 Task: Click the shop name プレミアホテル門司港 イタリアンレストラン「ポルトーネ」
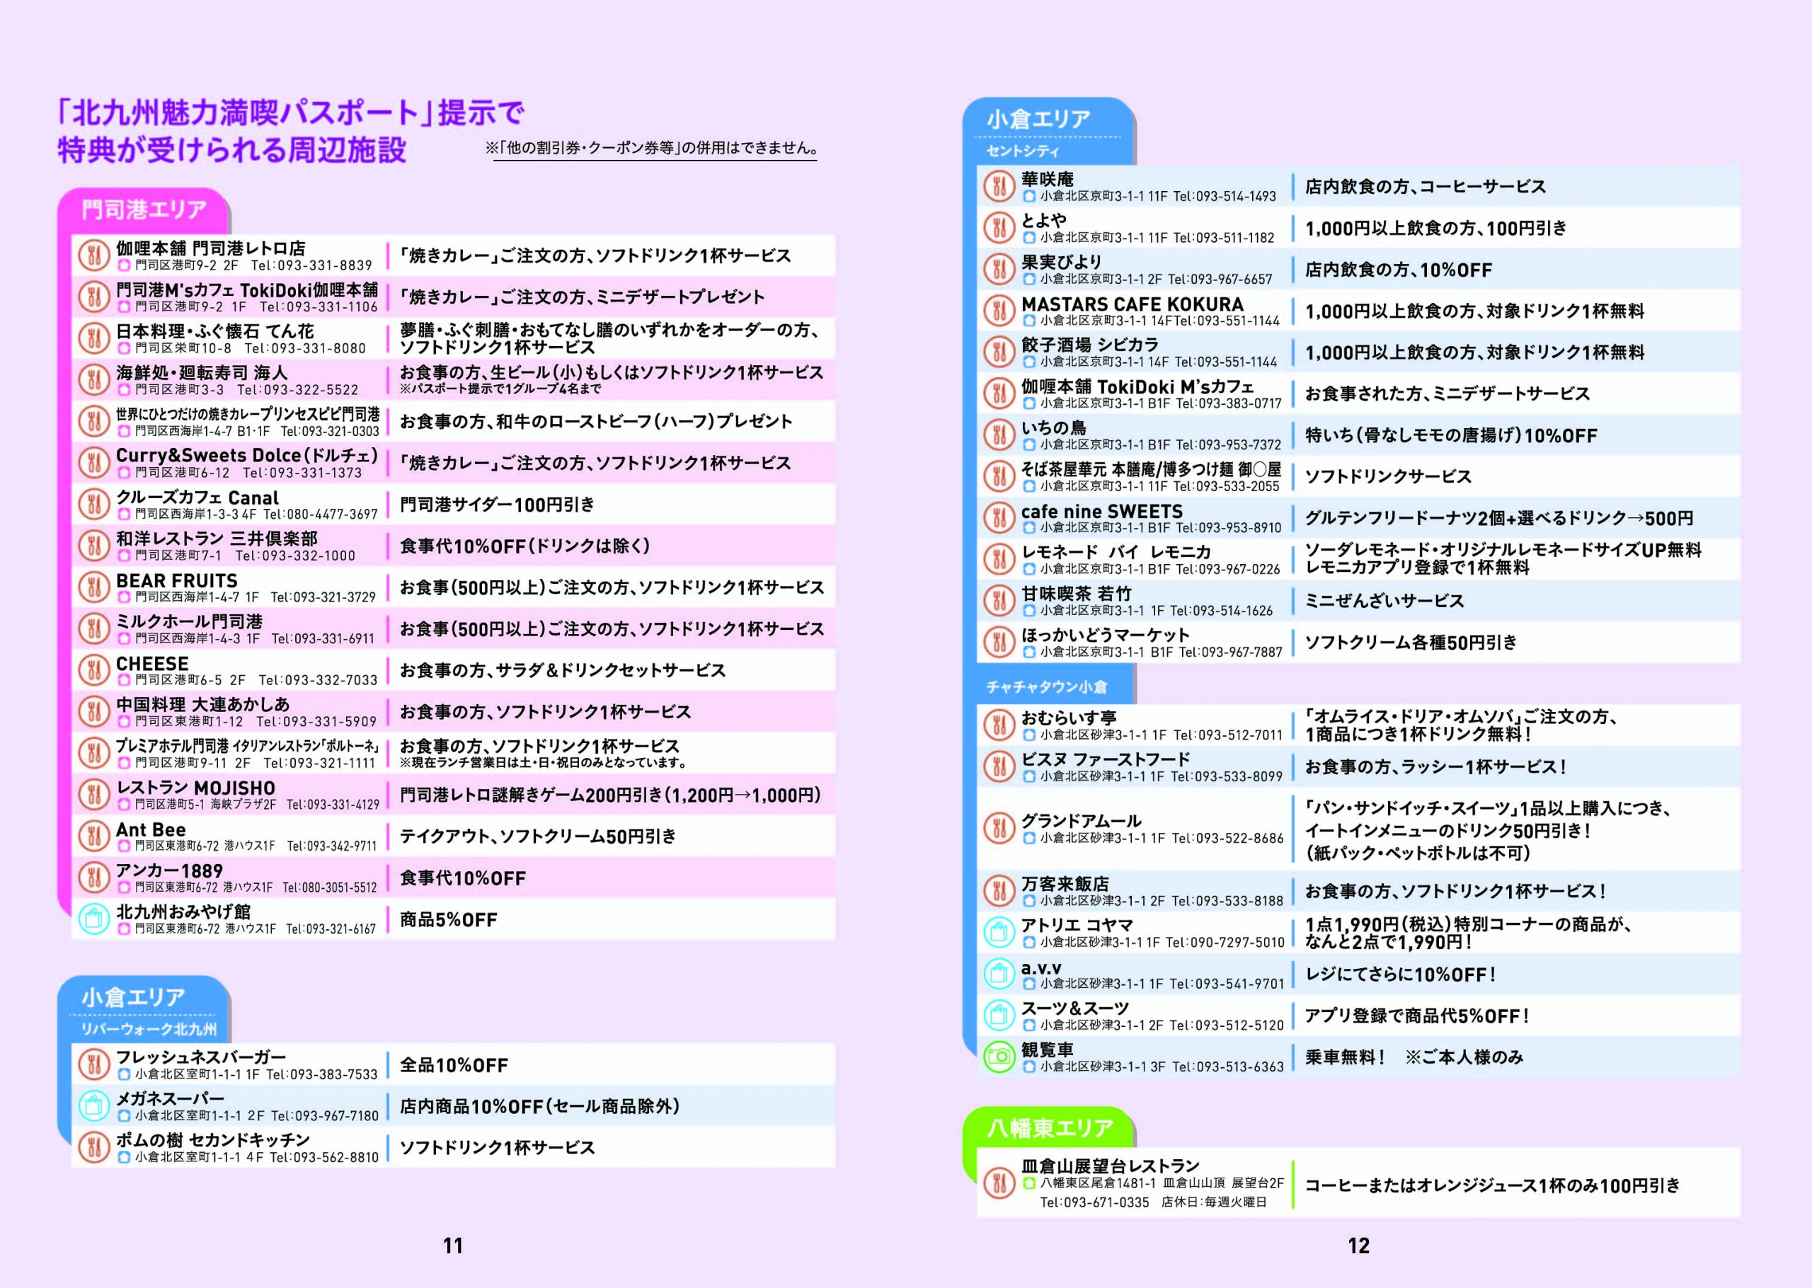(x=248, y=745)
